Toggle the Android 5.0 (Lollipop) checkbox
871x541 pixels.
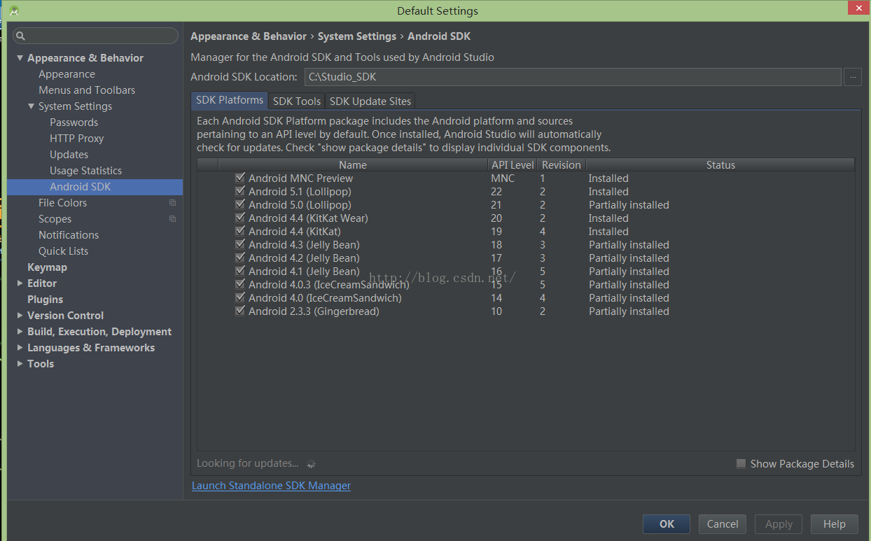(240, 204)
